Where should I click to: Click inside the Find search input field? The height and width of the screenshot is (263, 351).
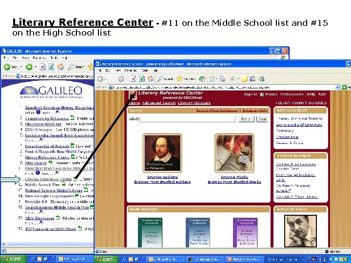pos(187,119)
